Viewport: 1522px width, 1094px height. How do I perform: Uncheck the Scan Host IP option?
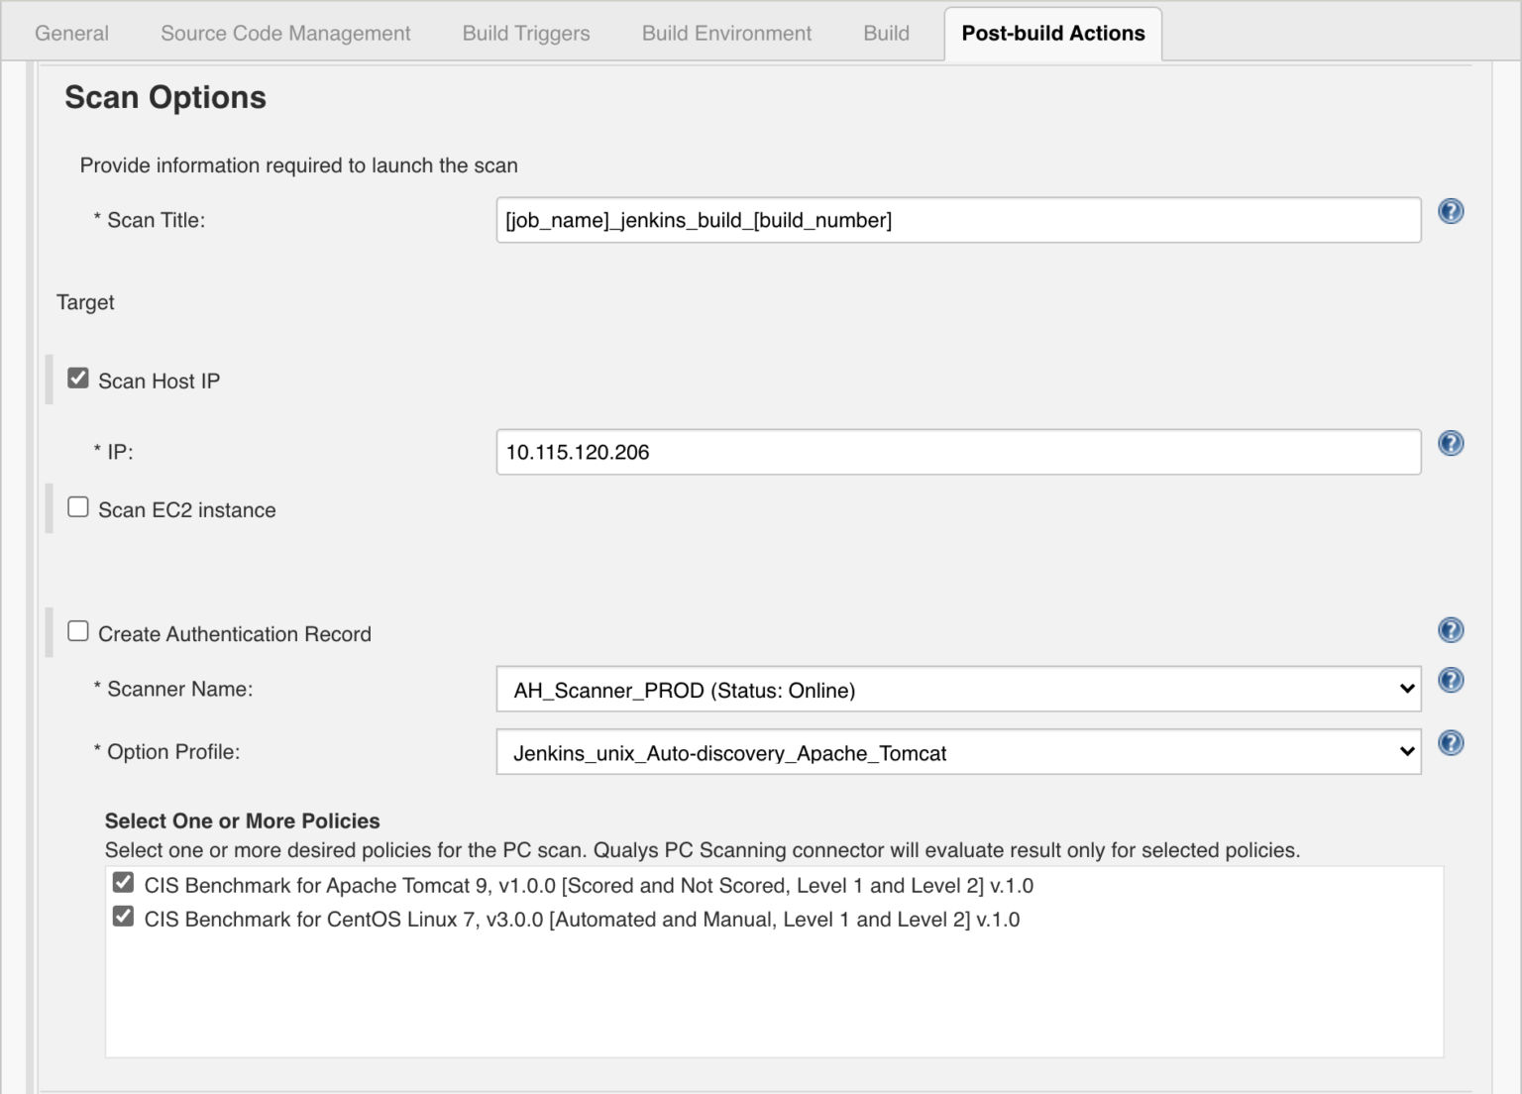click(x=77, y=376)
